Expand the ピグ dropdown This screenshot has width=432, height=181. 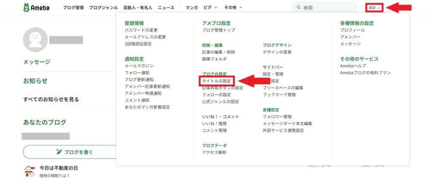pos(211,8)
